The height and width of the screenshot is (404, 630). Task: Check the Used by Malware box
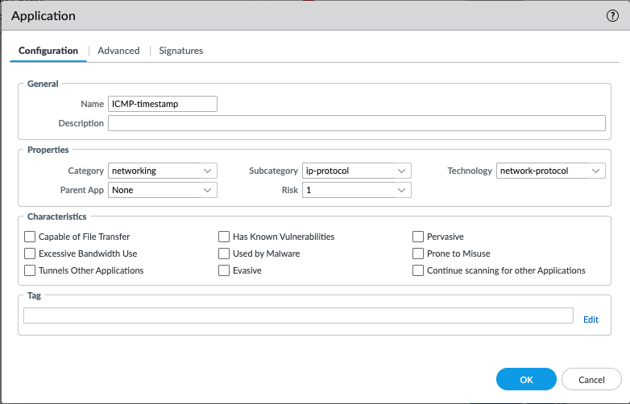click(x=225, y=254)
